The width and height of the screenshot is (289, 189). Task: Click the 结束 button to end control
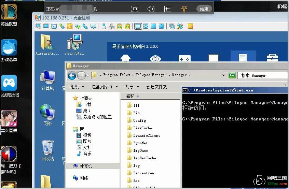204,9
